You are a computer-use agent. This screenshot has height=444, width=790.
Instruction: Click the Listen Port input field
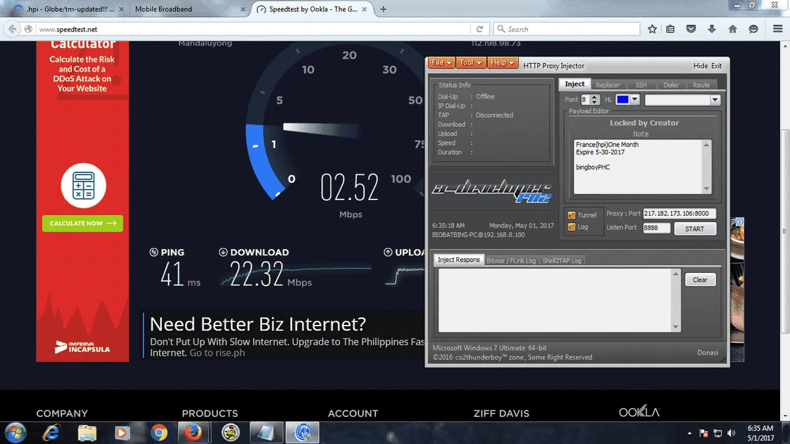coord(656,228)
